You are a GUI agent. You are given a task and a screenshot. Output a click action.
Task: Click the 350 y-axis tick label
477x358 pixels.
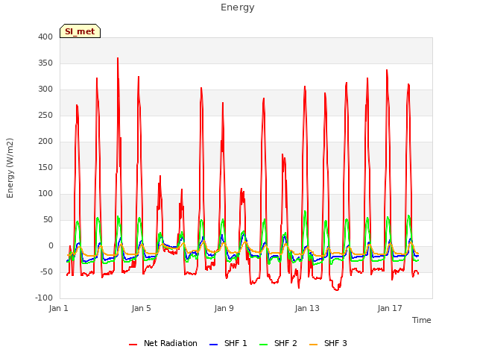click(45, 63)
